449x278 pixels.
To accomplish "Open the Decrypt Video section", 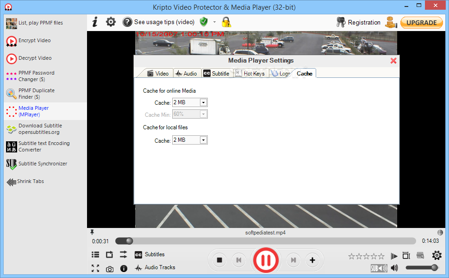I will 45,58.
